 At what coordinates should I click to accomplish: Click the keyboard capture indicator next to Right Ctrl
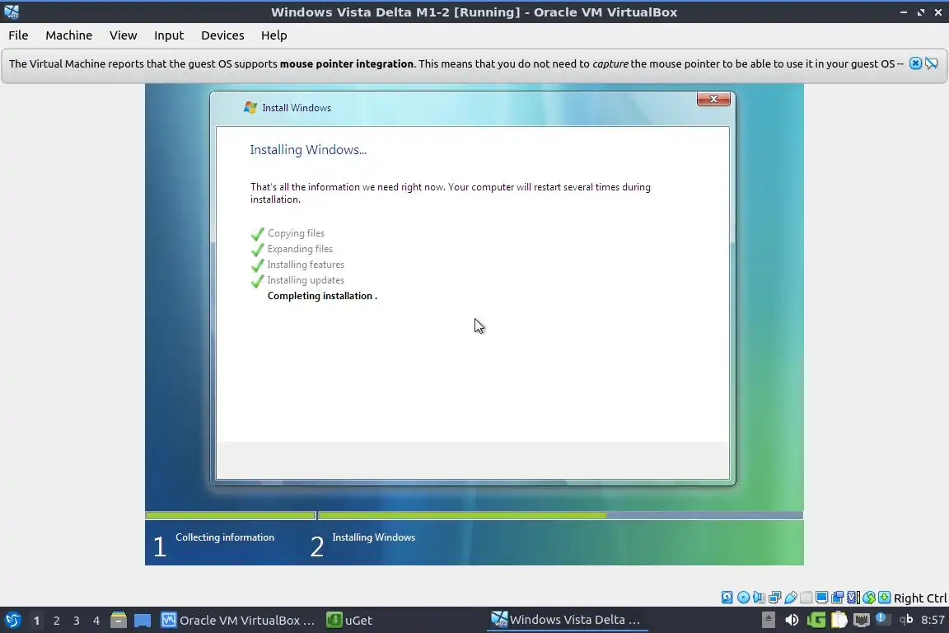coord(884,598)
